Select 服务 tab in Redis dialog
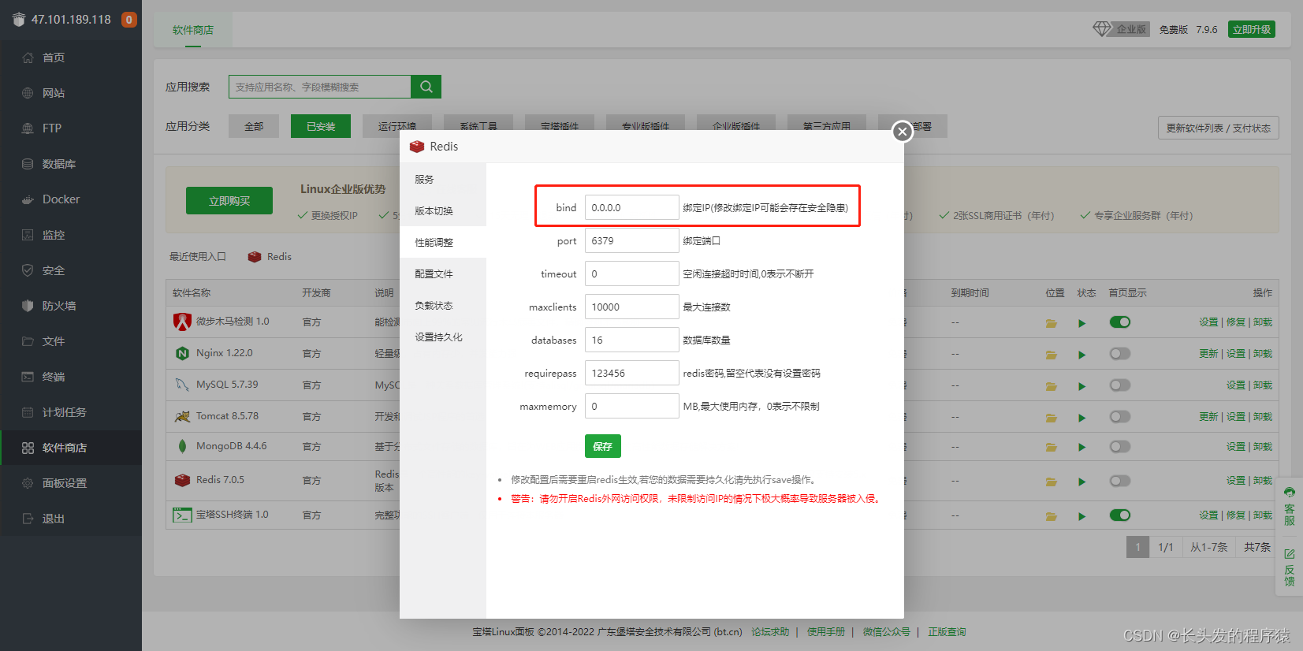Image resolution: width=1303 pixels, height=651 pixels. (443, 179)
